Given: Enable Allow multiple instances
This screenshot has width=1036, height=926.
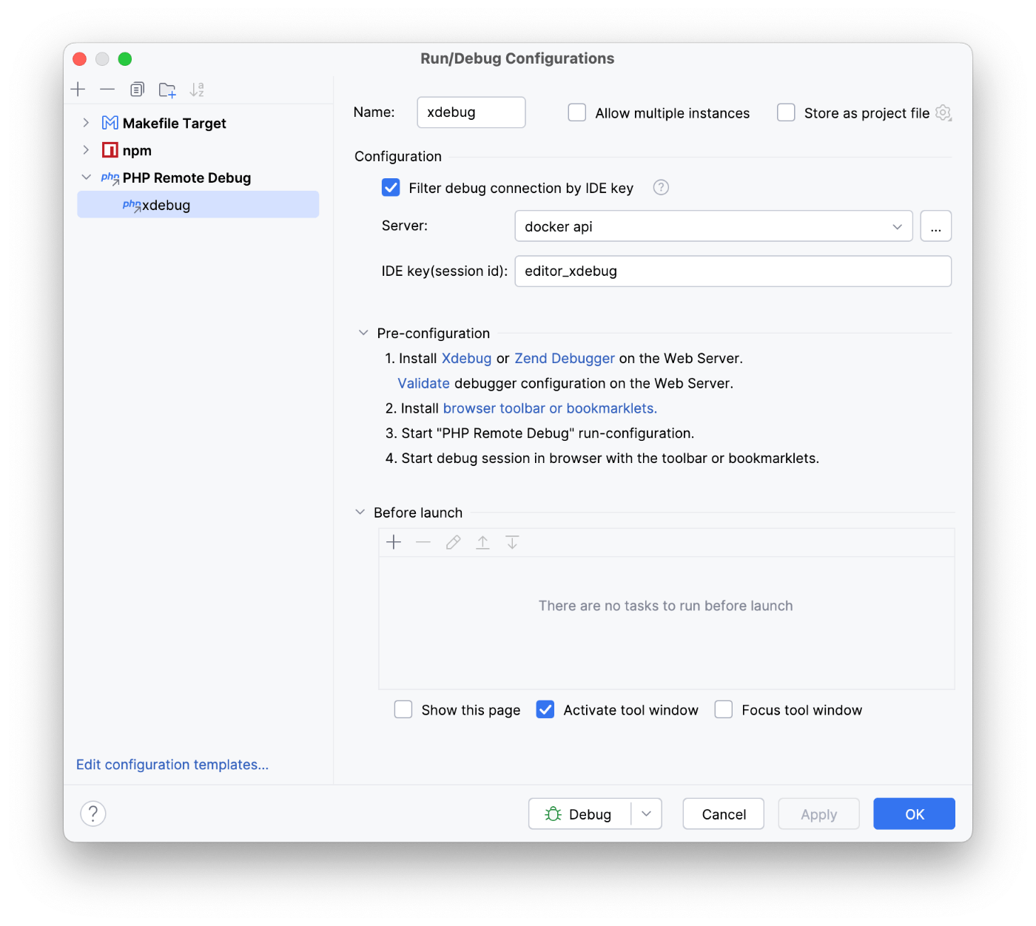Looking at the screenshot, I should pyautogui.click(x=577, y=112).
